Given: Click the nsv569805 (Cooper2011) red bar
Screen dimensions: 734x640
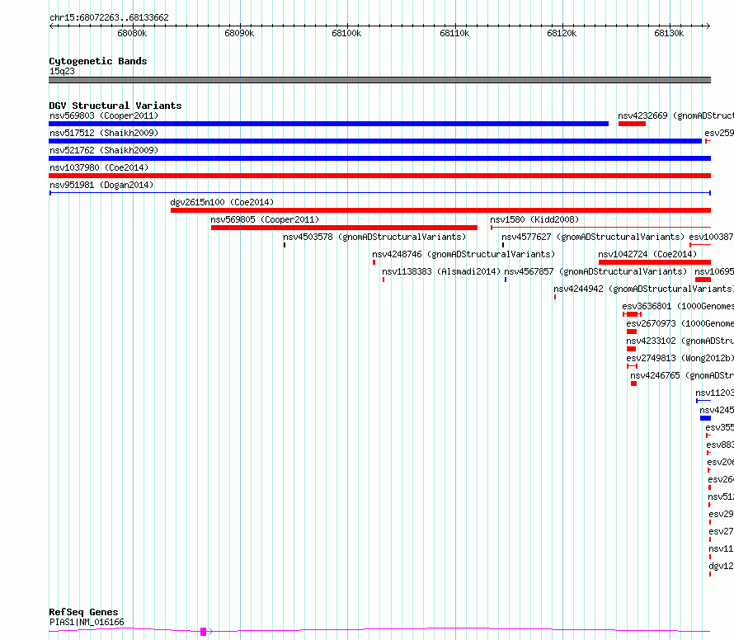Looking at the screenshot, I should (344, 228).
